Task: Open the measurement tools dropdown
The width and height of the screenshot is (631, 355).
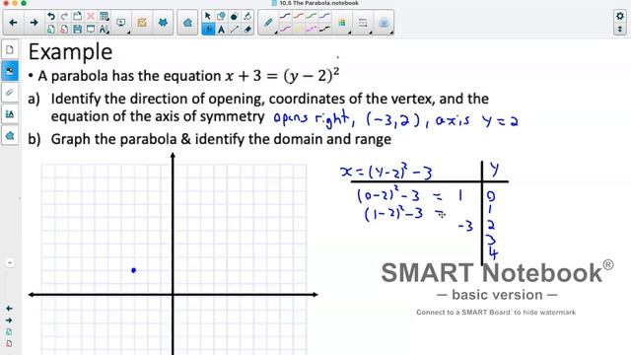Action: coord(104,29)
